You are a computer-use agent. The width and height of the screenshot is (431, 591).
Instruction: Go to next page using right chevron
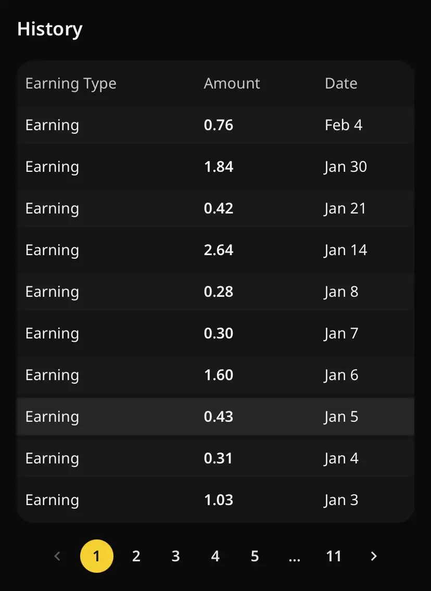click(373, 556)
